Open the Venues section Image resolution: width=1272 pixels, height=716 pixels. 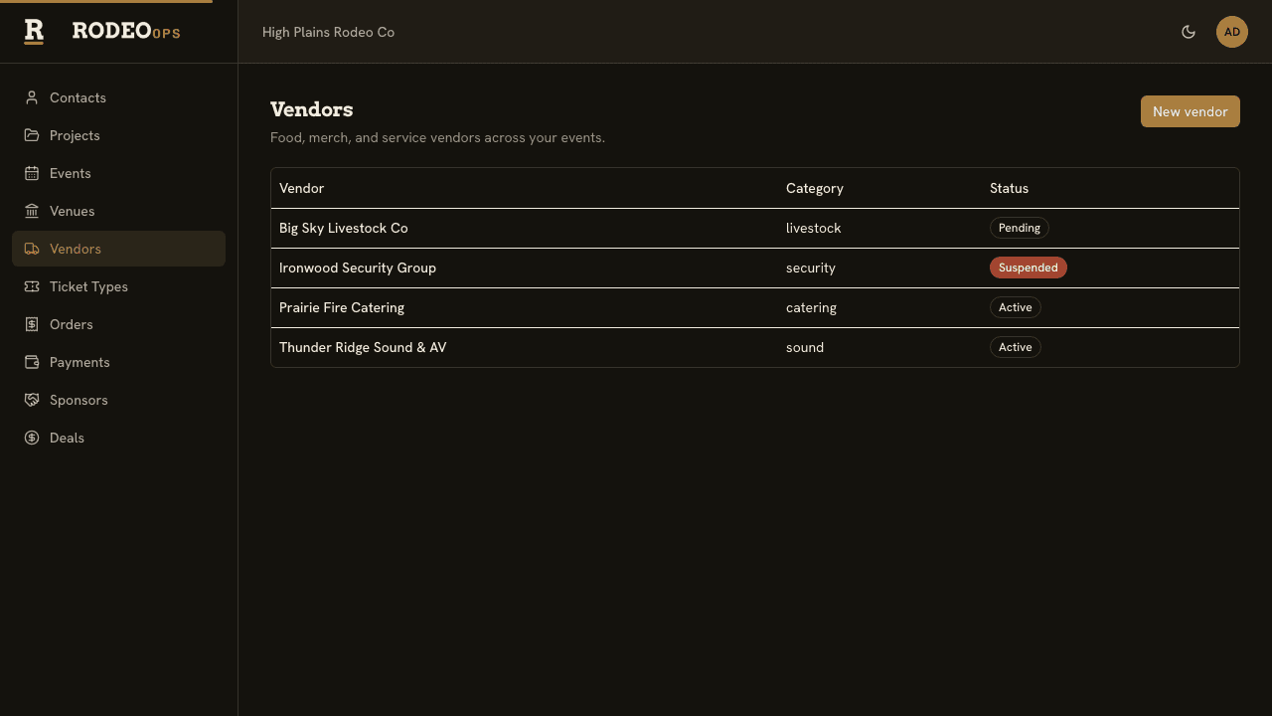118,211
